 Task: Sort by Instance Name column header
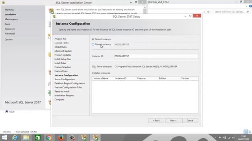pyautogui.click(x=101, y=78)
